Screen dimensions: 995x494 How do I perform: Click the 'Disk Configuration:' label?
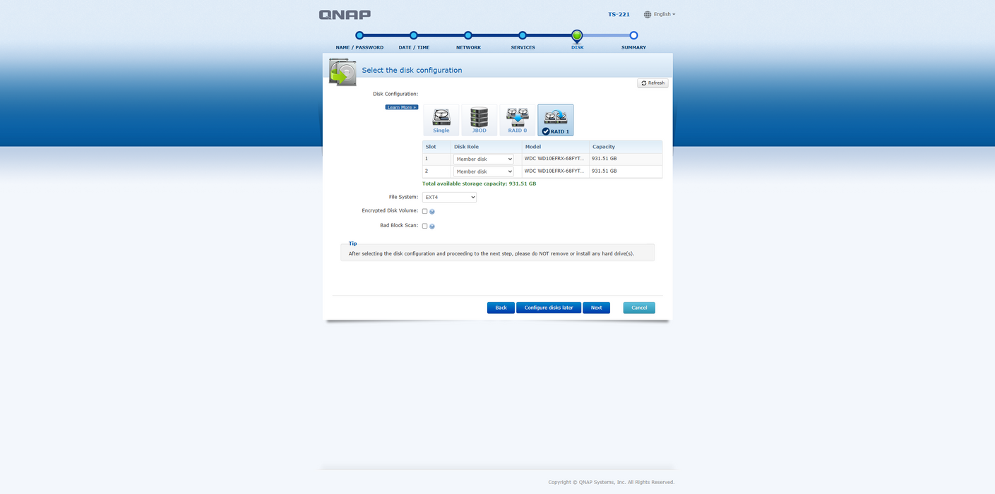(x=395, y=94)
